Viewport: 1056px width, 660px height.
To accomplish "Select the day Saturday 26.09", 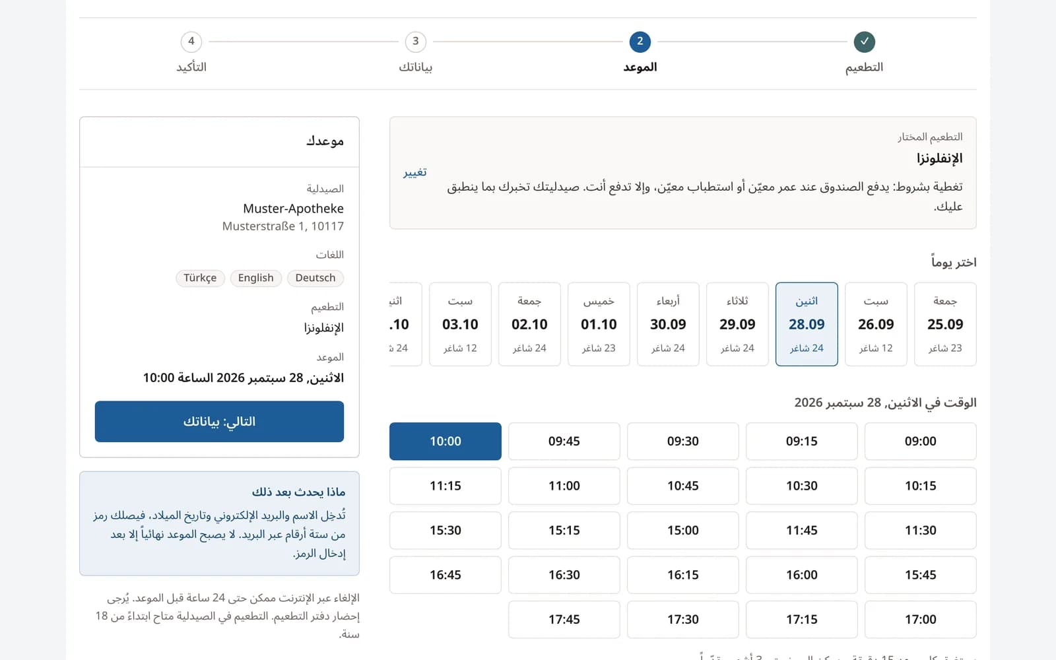I will pyautogui.click(x=876, y=324).
